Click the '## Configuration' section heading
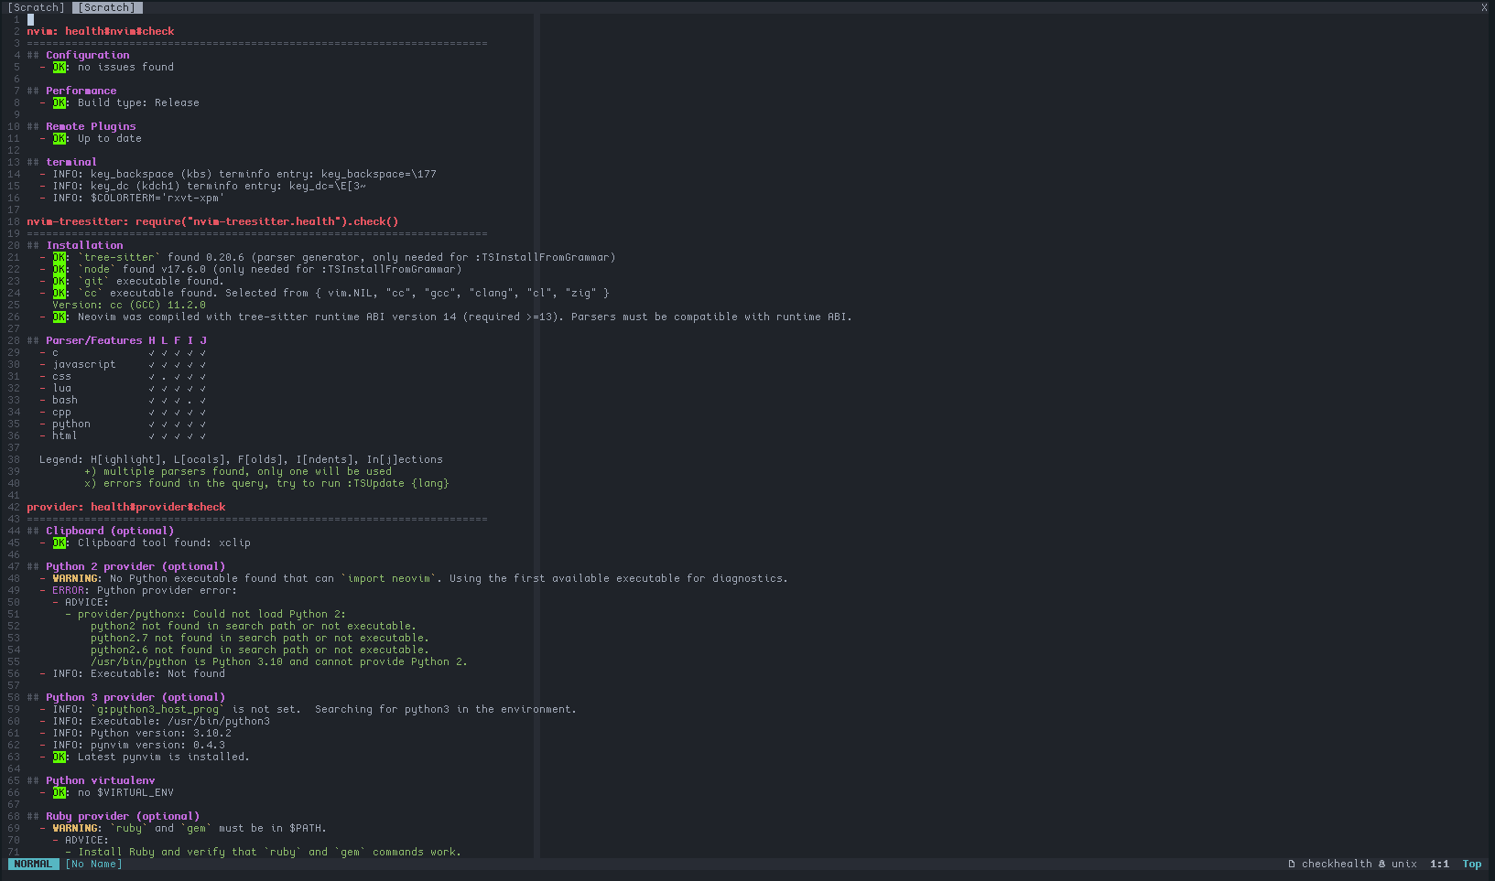The height and width of the screenshot is (881, 1495). [78, 55]
